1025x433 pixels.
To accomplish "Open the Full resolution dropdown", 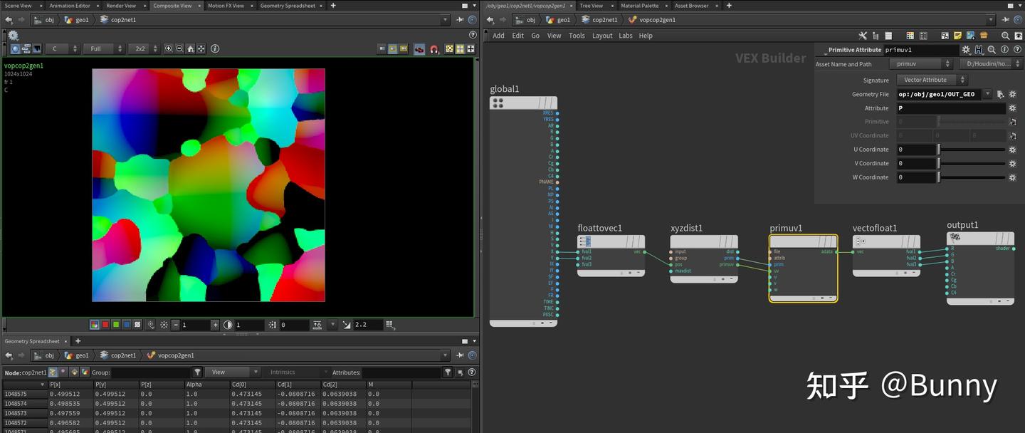I will tap(103, 49).
